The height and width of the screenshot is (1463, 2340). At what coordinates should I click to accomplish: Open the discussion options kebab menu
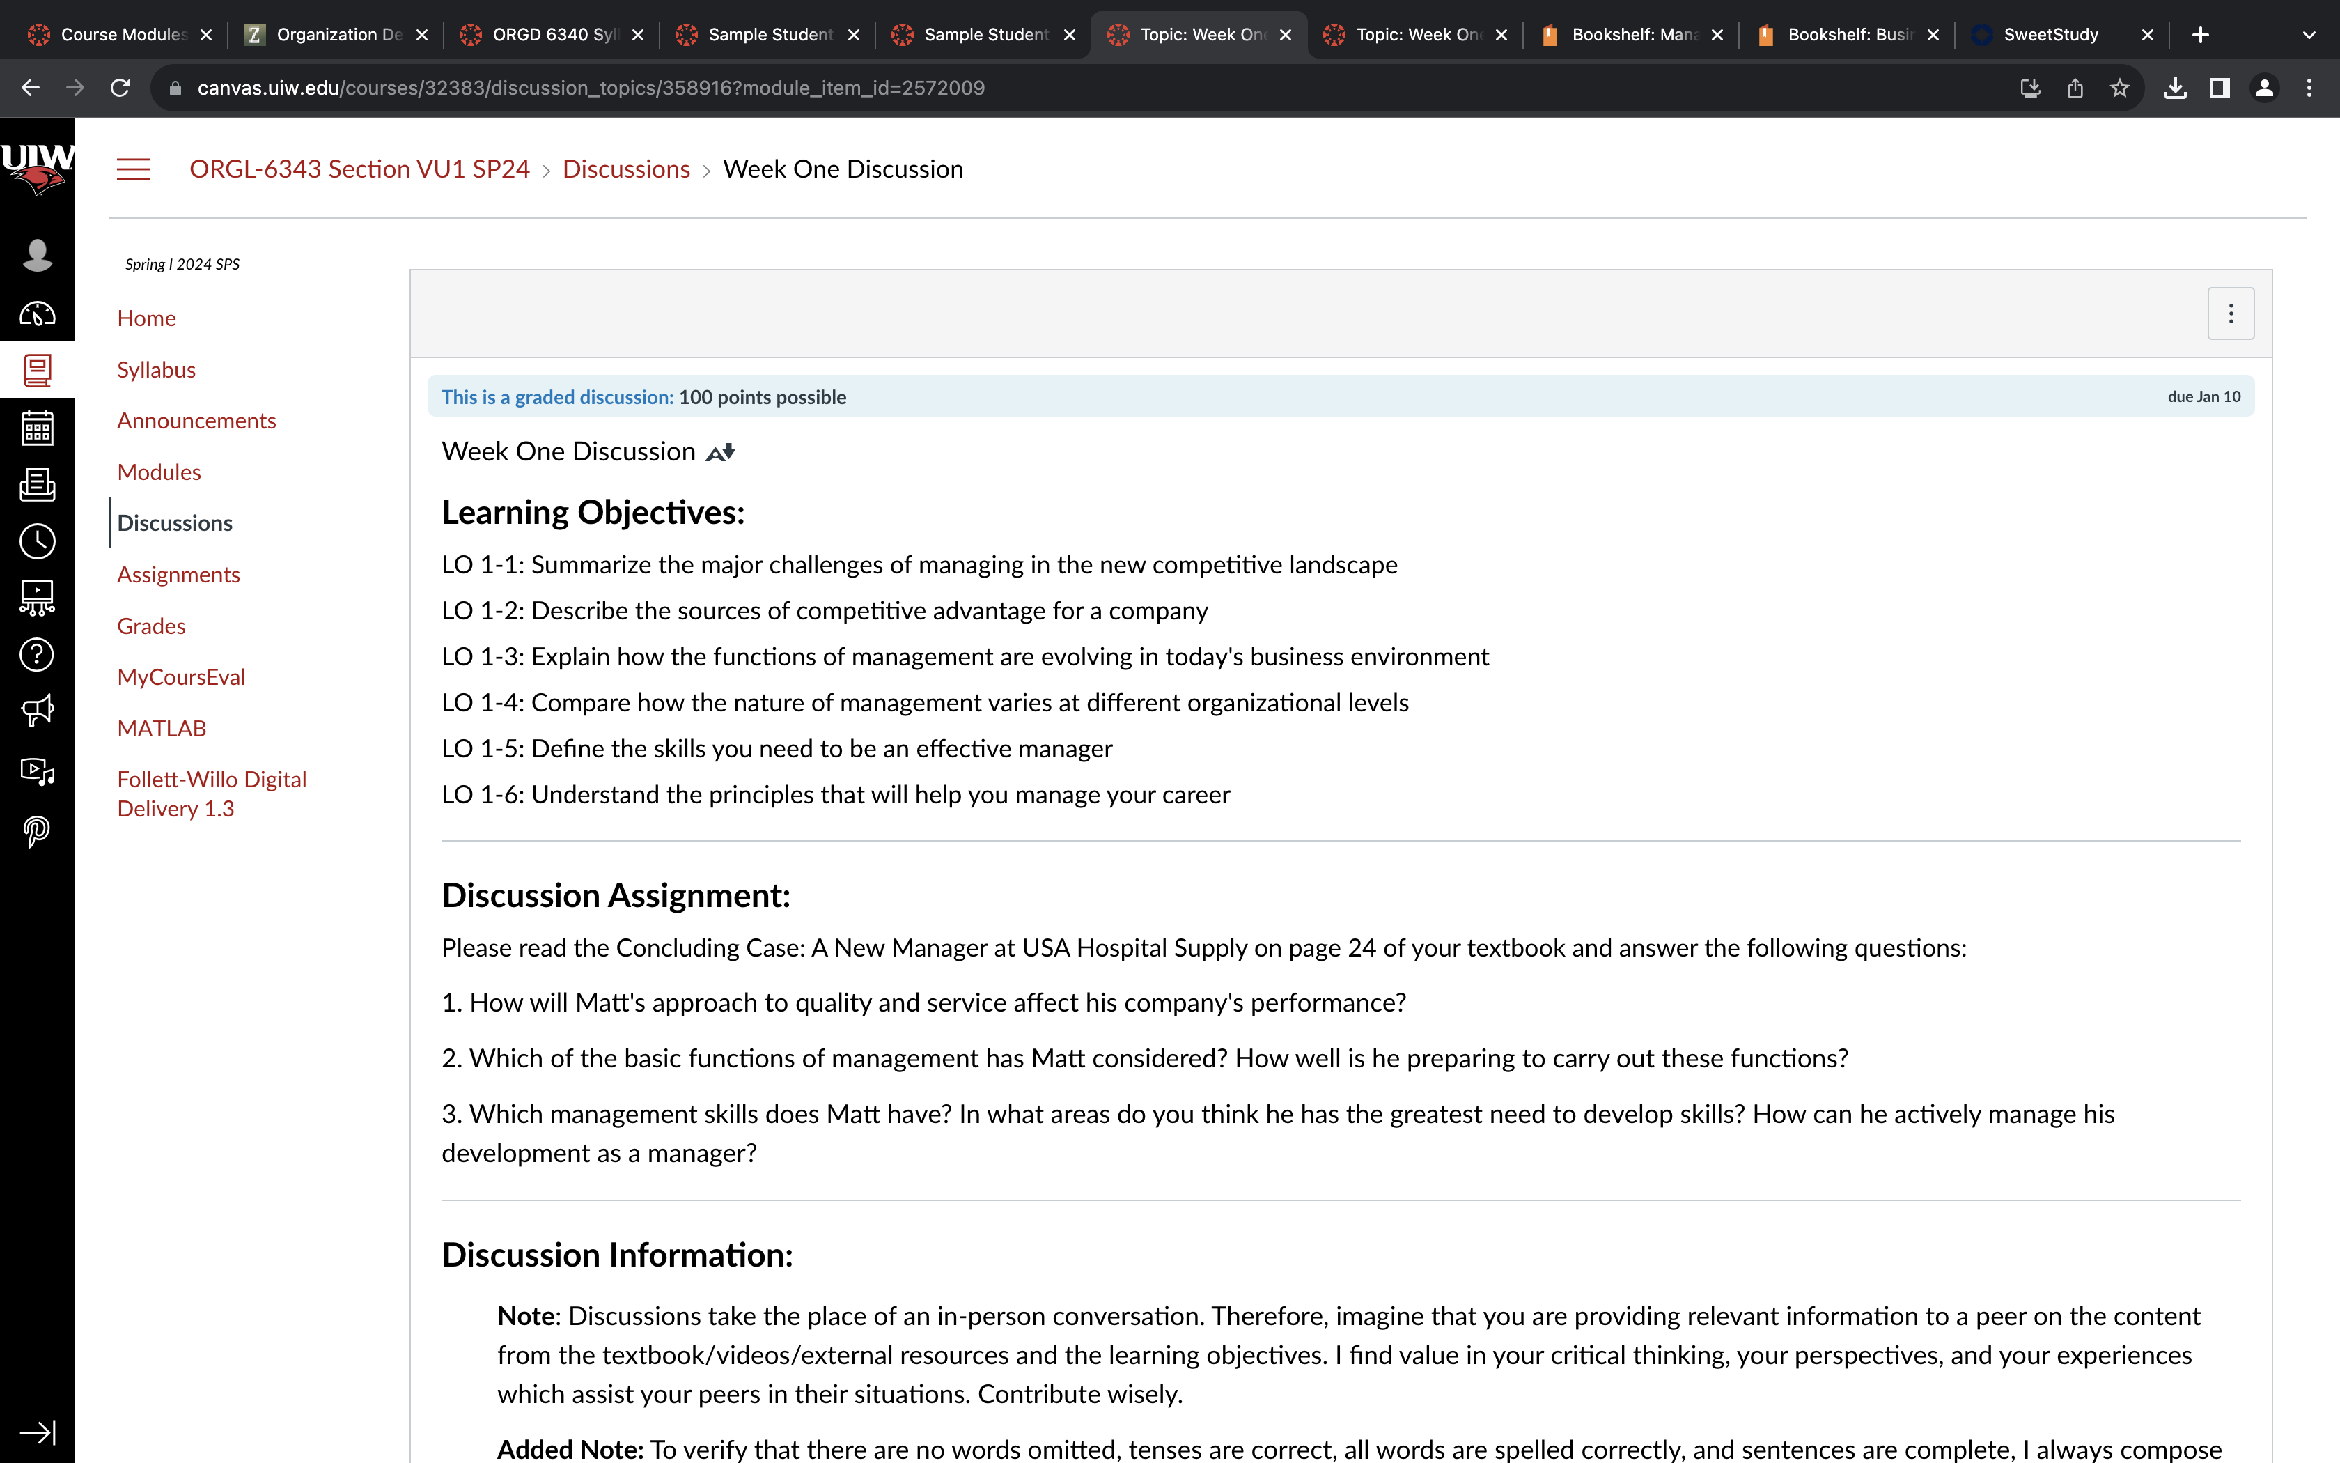(x=2231, y=313)
